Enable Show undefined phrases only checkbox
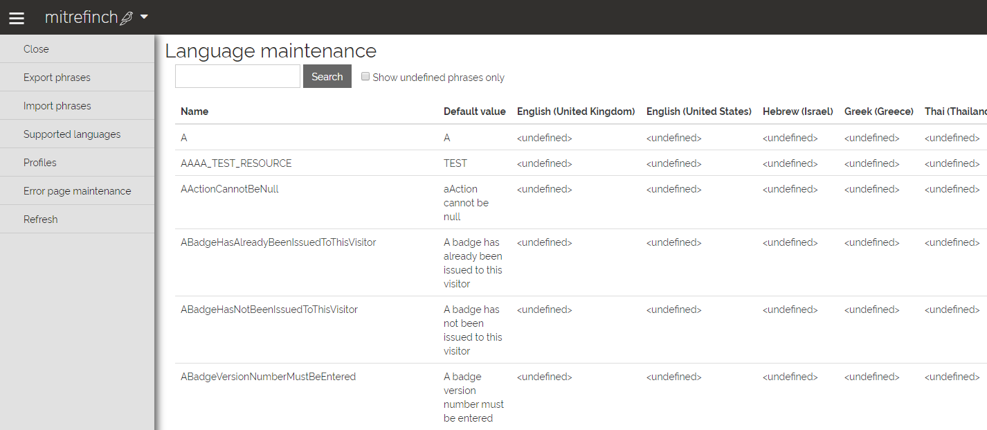The image size is (987, 430). (365, 77)
